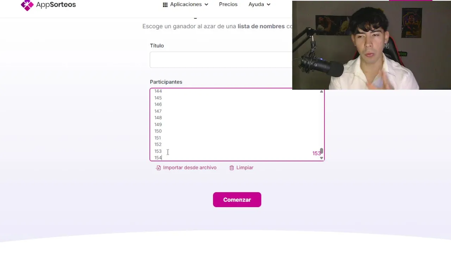Click the participants list scroll-down arrow
The image size is (451, 253).
coord(321,158)
